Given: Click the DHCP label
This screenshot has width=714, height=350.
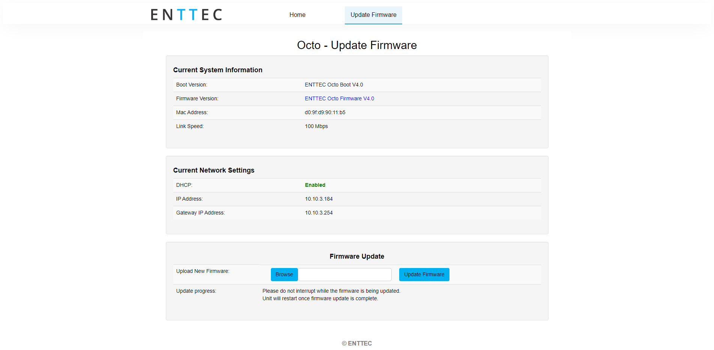Looking at the screenshot, I should point(184,185).
